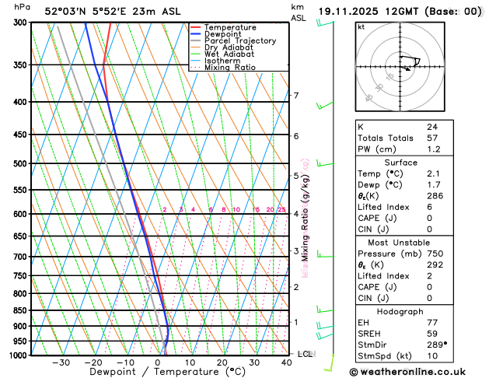Click the 0 temperature axis label
489x378 pixels.
point(158,362)
